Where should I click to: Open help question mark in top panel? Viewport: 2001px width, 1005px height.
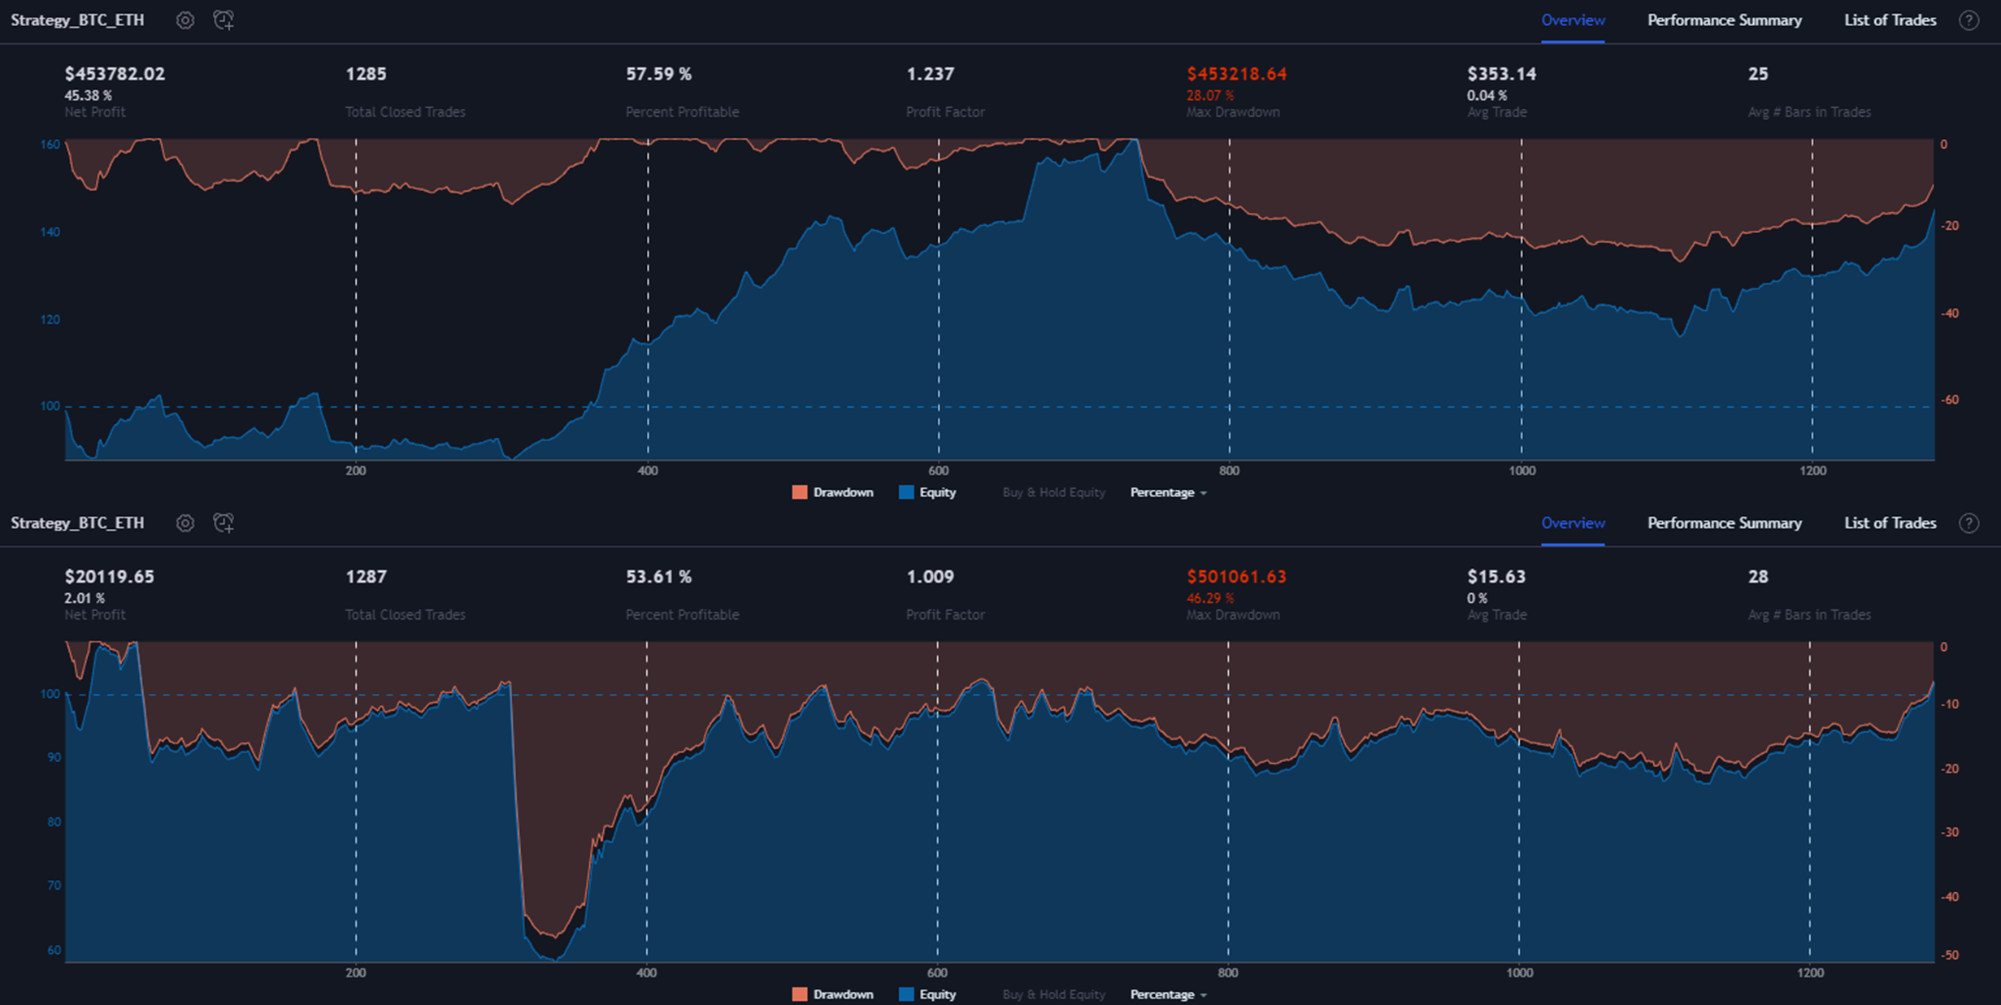click(1968, 20)
